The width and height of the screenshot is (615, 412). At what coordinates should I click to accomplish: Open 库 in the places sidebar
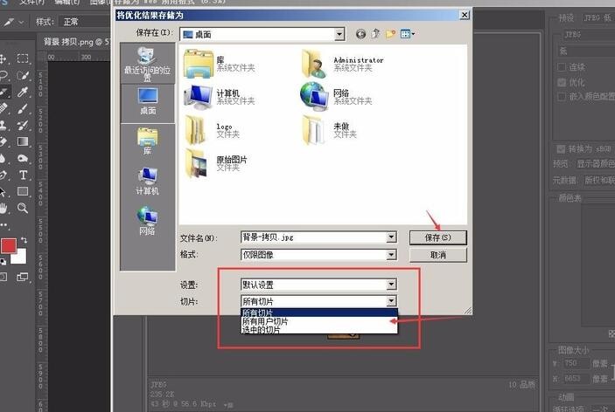point(148,141)
